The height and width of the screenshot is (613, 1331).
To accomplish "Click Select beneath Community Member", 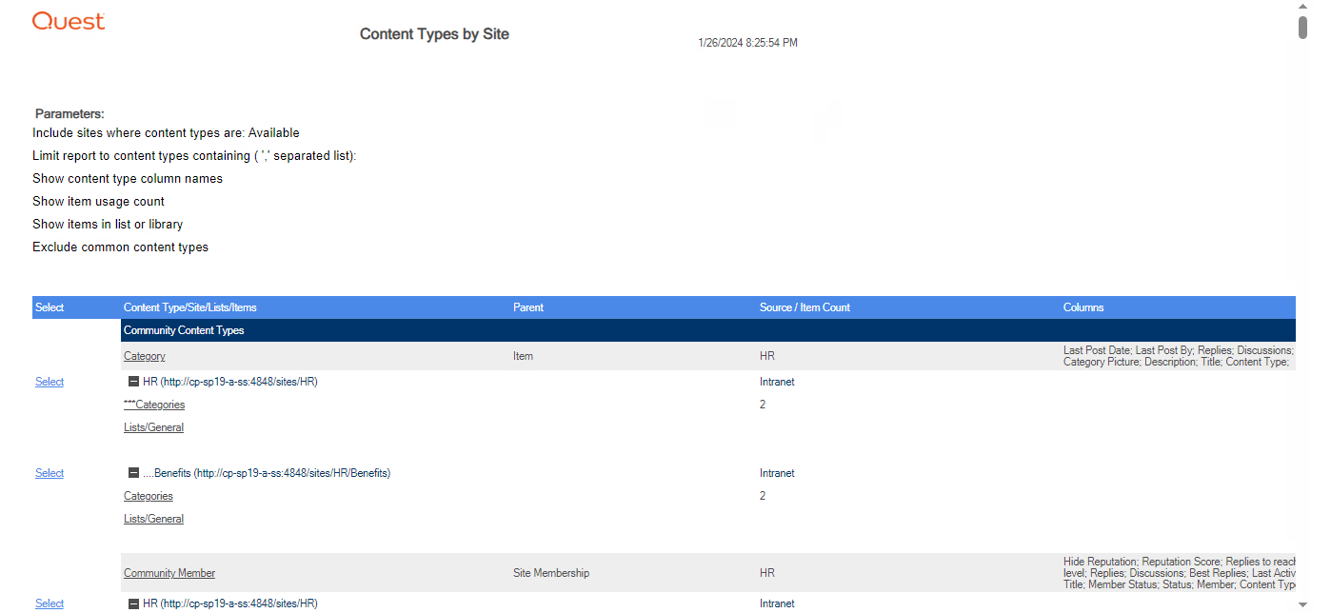I will coord(49,603).
